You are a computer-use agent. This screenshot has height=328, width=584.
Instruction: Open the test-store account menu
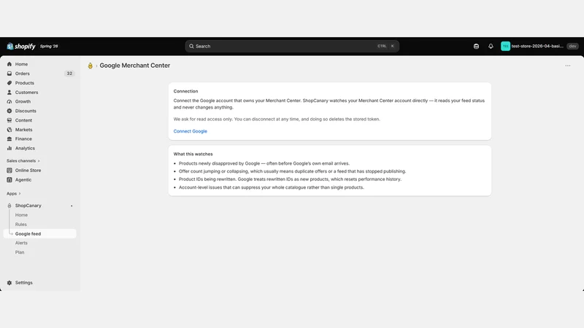point(539,46)
